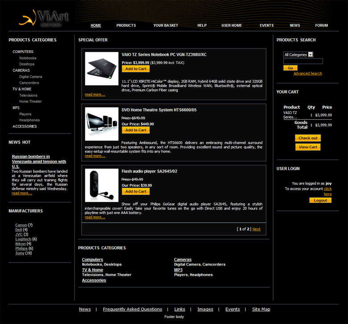The width and height of the screenshot is (348, 324).
Task: Select ACCESSORIES in sidebar categories
Action: pos(25,126)
